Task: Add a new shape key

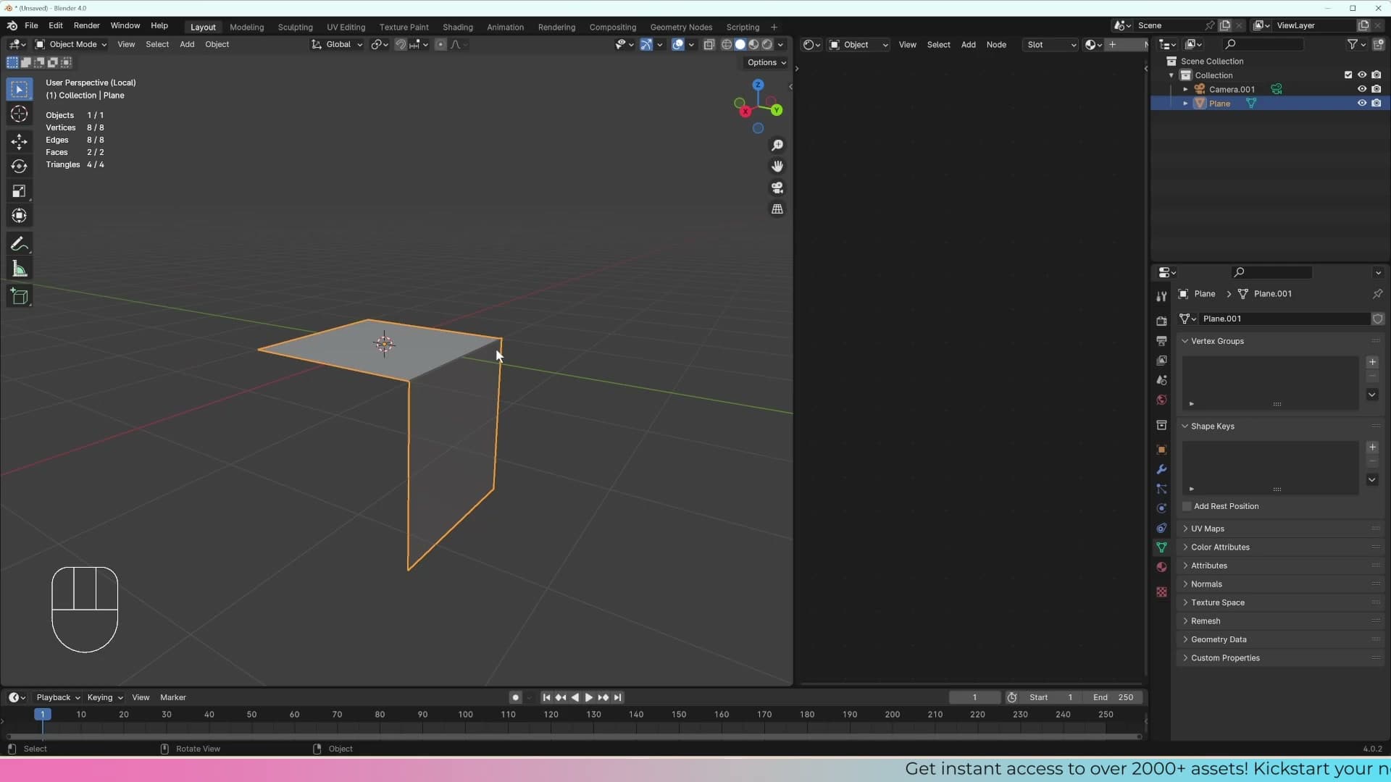Action: pos(1372,447)
